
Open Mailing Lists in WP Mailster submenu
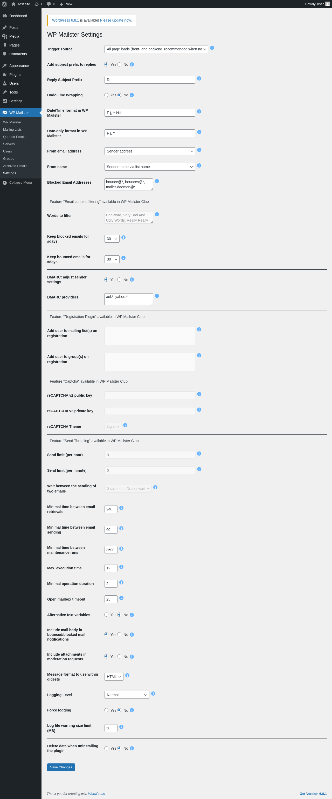[x=12, y=130]
